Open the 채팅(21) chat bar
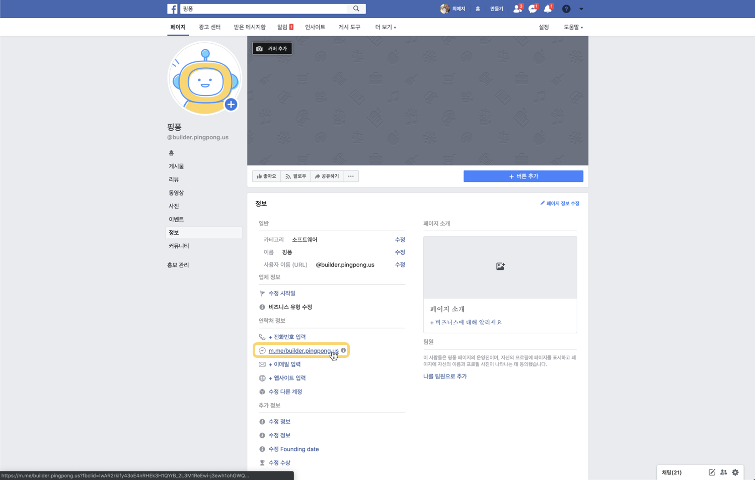The image size is (755, 480). 672,472
